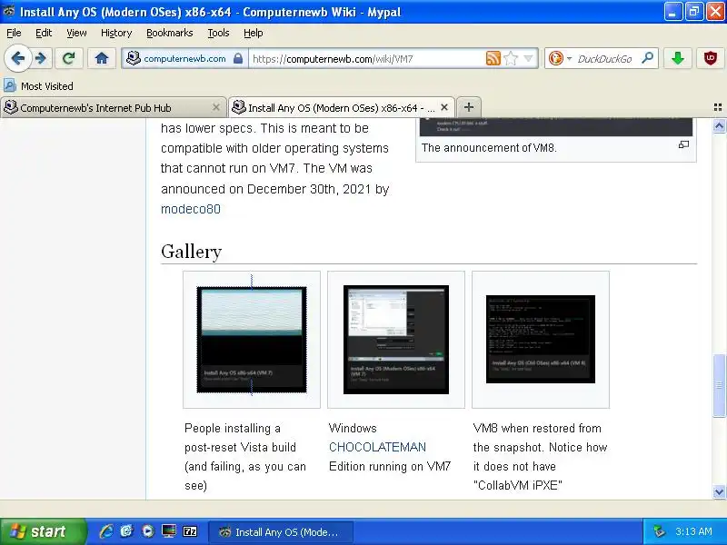Viewport: 727px width, 545px height.
Task: Click the caption 'The announcement of VM8.'
Action: (489, 148)
